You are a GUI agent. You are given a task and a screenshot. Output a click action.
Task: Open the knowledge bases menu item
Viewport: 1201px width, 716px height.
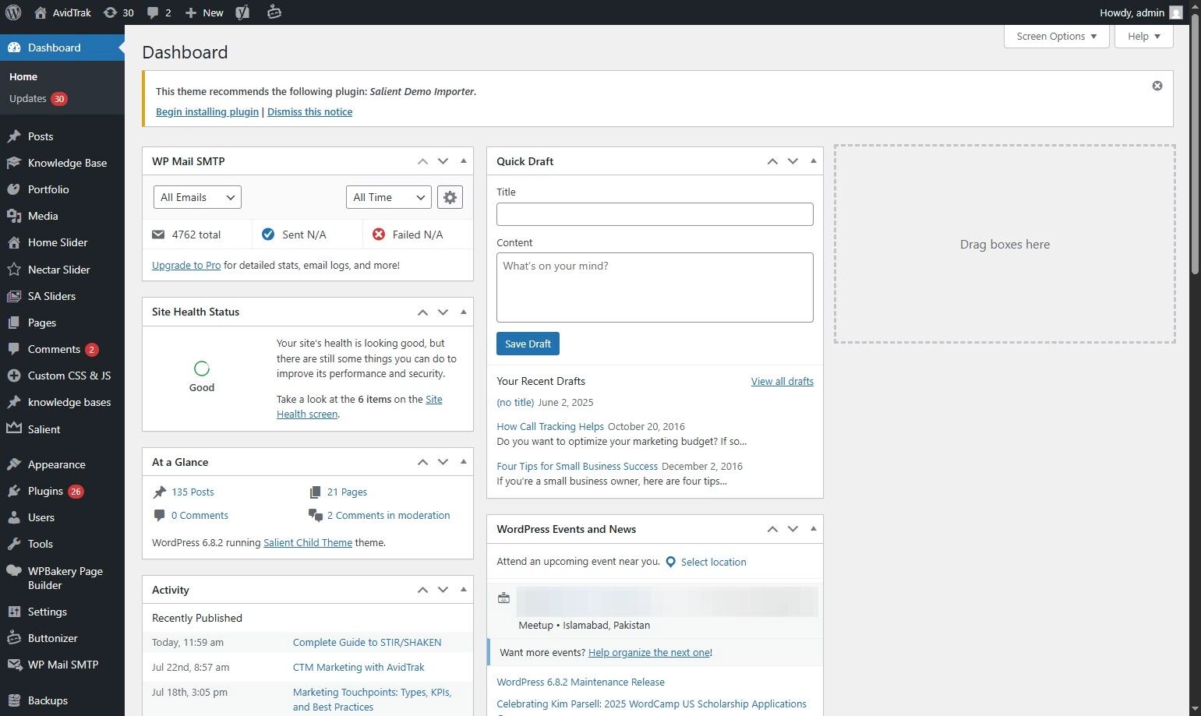click(x=62, y=402)
